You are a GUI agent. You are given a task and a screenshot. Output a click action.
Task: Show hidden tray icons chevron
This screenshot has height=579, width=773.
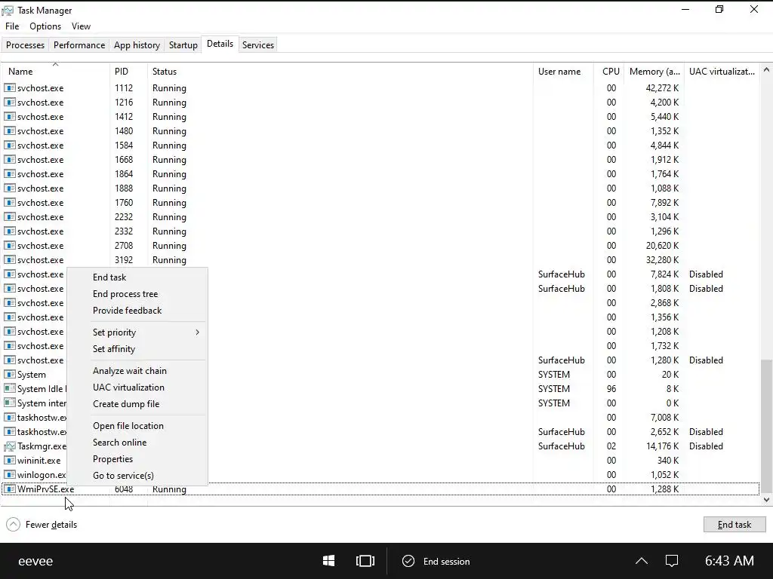click(642, 561)
